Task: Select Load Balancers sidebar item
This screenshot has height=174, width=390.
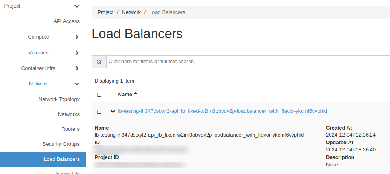Action: (x=61, y=159)
